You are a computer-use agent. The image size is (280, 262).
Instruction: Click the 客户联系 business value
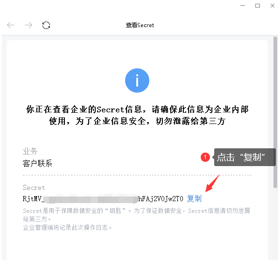(37, 163)
